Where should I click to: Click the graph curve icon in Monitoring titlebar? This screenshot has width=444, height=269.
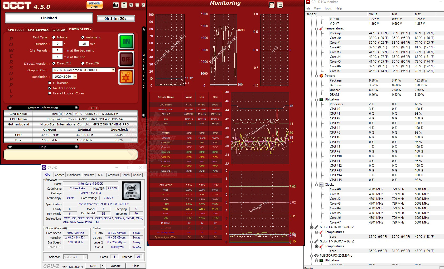(272, 5)
